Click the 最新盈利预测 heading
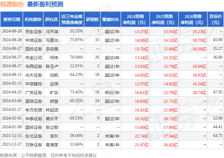The image size is (224, 158). (x=45, y=4)
